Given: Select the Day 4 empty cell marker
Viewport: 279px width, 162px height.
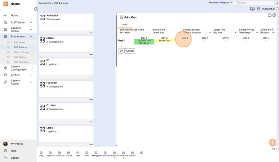Looking at the screenshot, I should pyautogui.click(x=205, y=41).
